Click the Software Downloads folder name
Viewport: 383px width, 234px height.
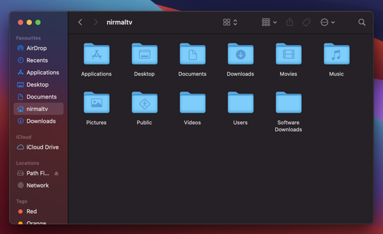(x=289, y=126)
